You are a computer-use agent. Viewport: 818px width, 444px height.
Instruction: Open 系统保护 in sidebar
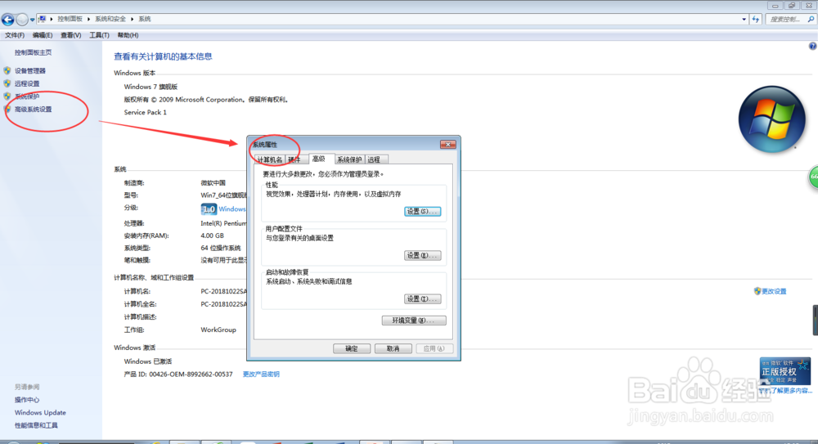pos(27,96)
